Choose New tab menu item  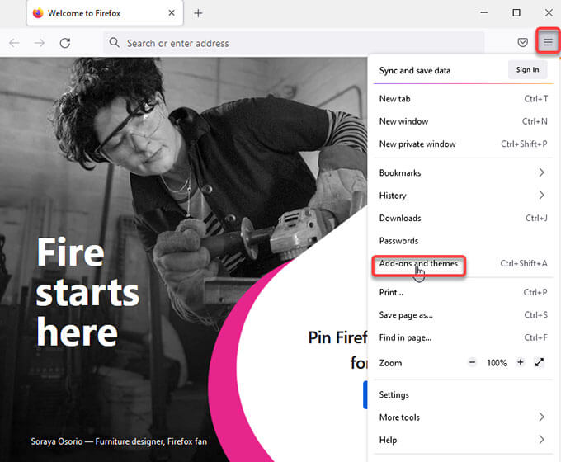[463, 99]
